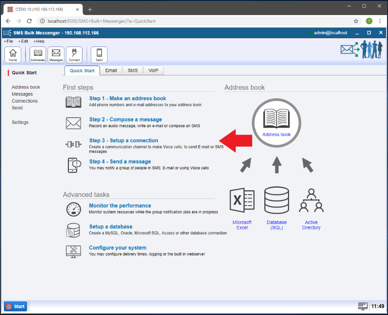Screen dimensions: 388x315
Task: Select Settings in the left sidebar
Action: 20,122
